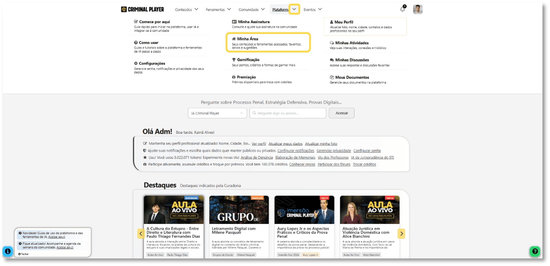Click the magnifier icon in the search field
This screenshot has height=266, width=550.
click(254, 113)
